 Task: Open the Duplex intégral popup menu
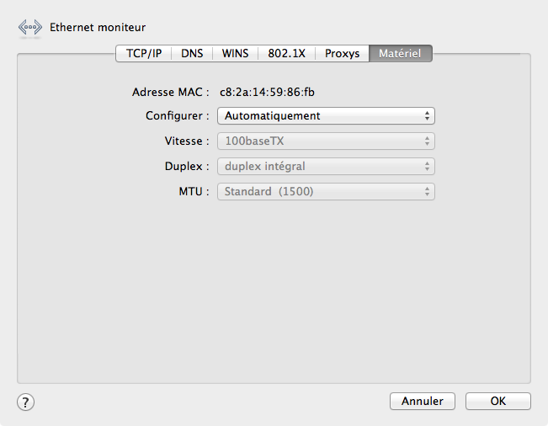coord(326,167)
